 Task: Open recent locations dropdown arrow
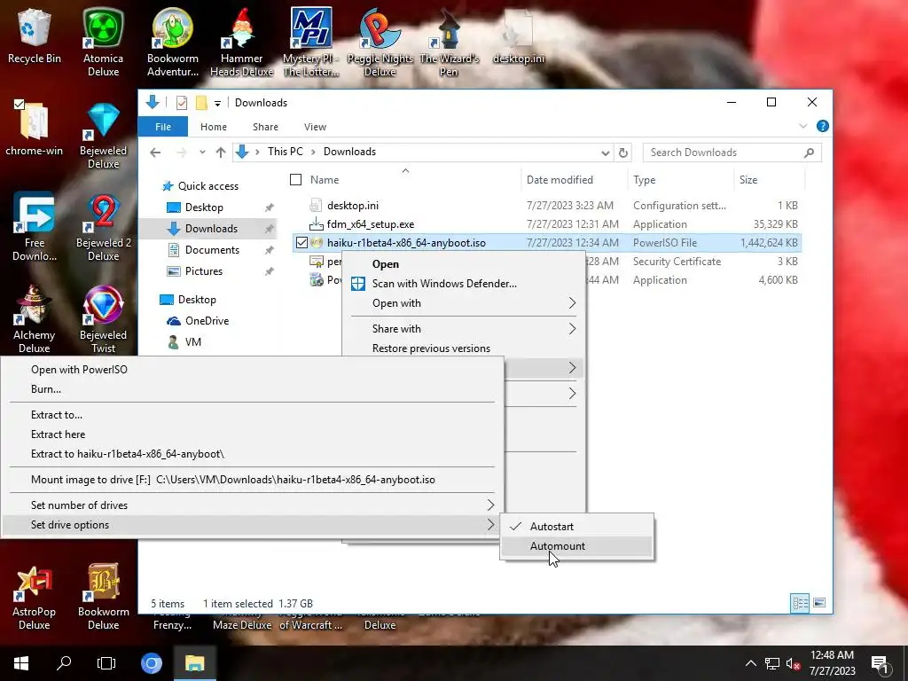point(202,153)
